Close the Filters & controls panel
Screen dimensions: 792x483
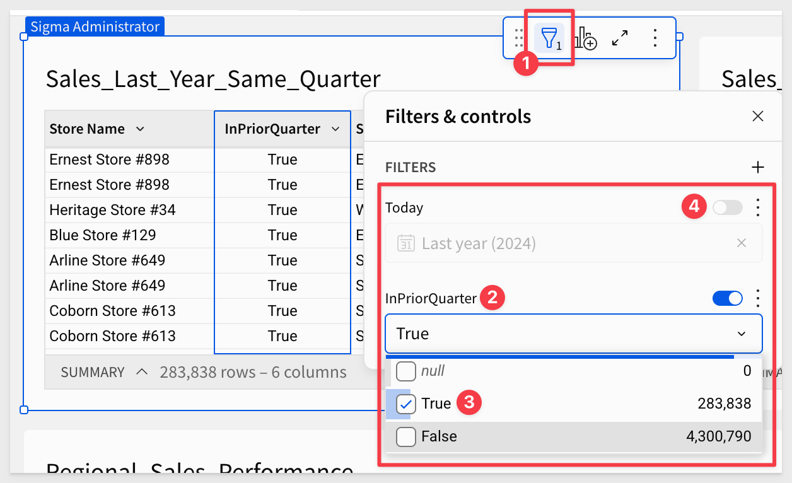point(758,116)
